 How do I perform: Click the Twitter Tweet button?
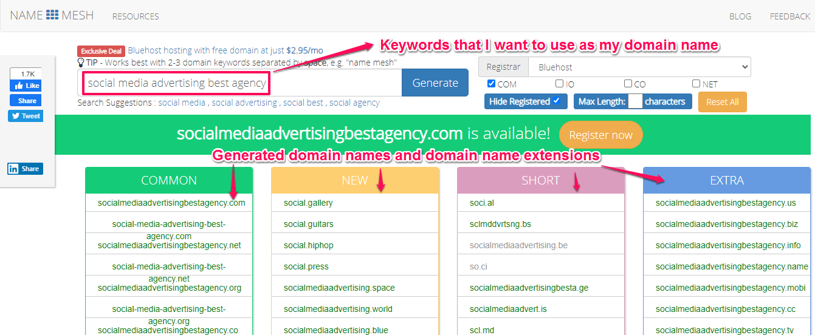pos(26,116)
